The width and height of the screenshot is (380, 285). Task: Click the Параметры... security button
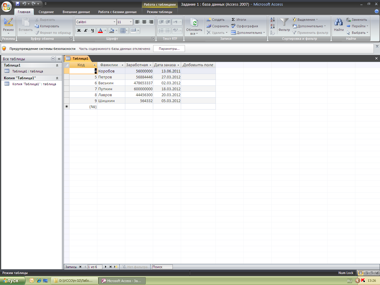[x=169, y=49]
